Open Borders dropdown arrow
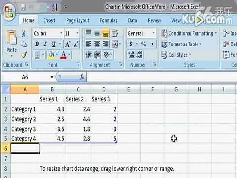 (43, 54)
